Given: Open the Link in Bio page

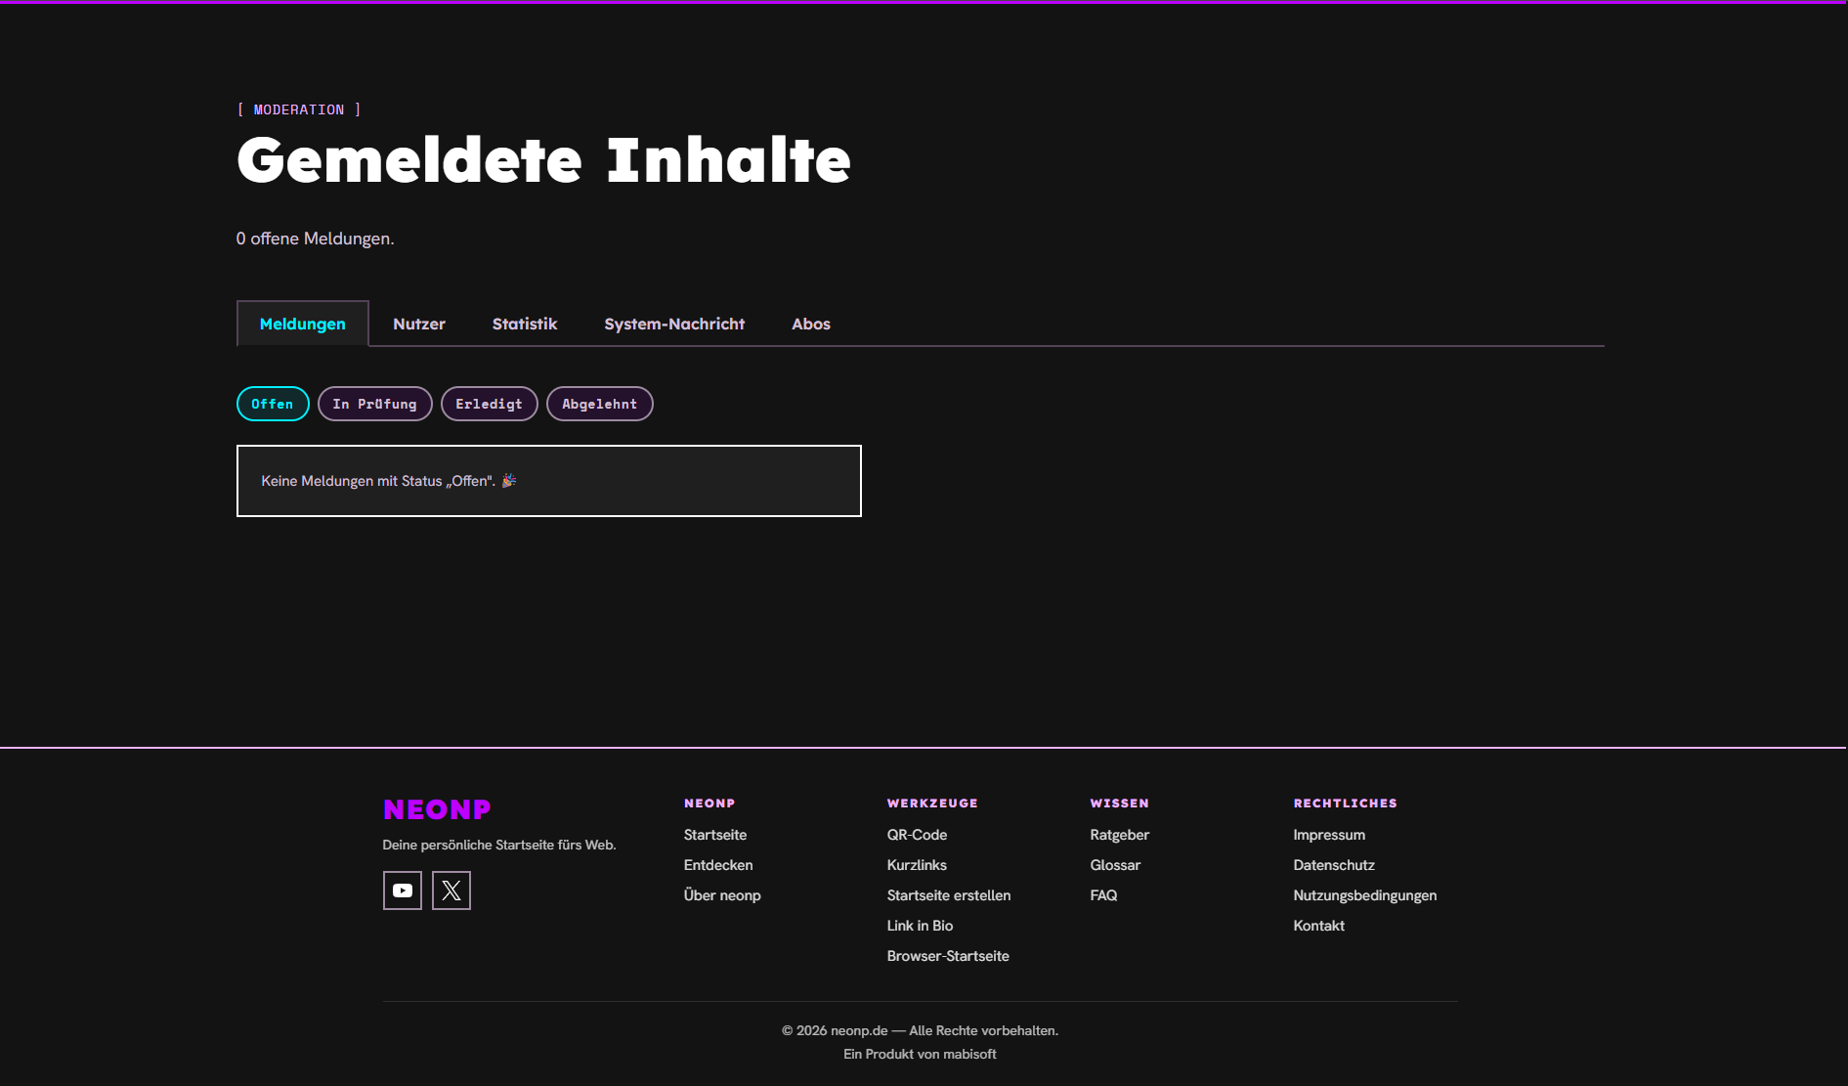Looking at the screenshot, I should 921,926.
